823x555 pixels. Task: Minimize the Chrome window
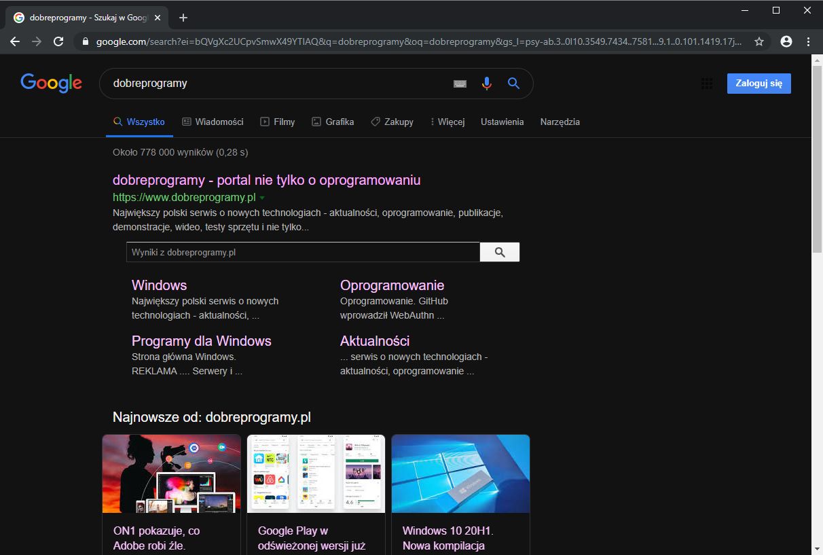pyautogui.click(x=745, y=10)
